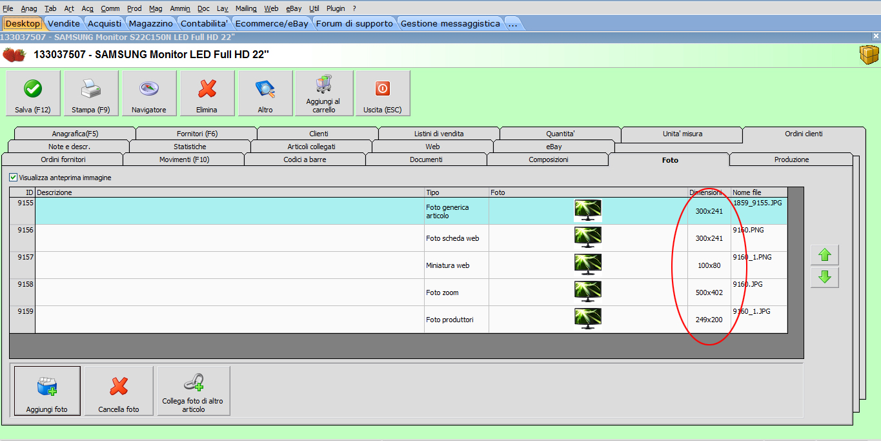Open the Articoli collegati tab

(311, 147)
